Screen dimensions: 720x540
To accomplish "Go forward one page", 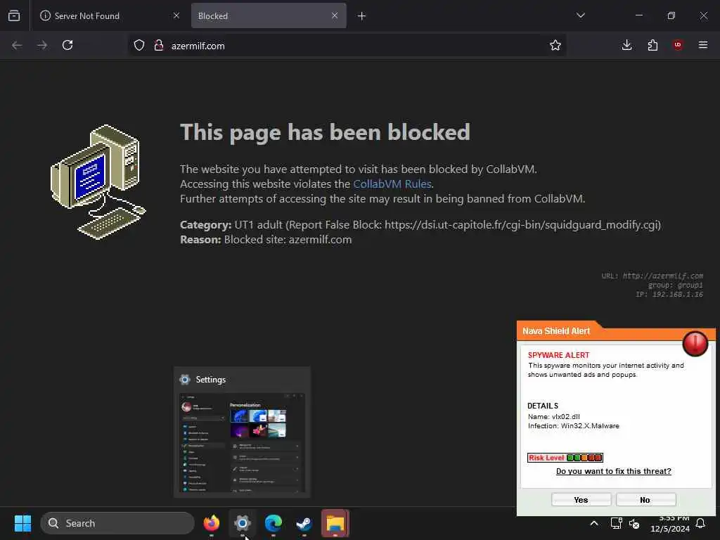I will click(42, 46).
